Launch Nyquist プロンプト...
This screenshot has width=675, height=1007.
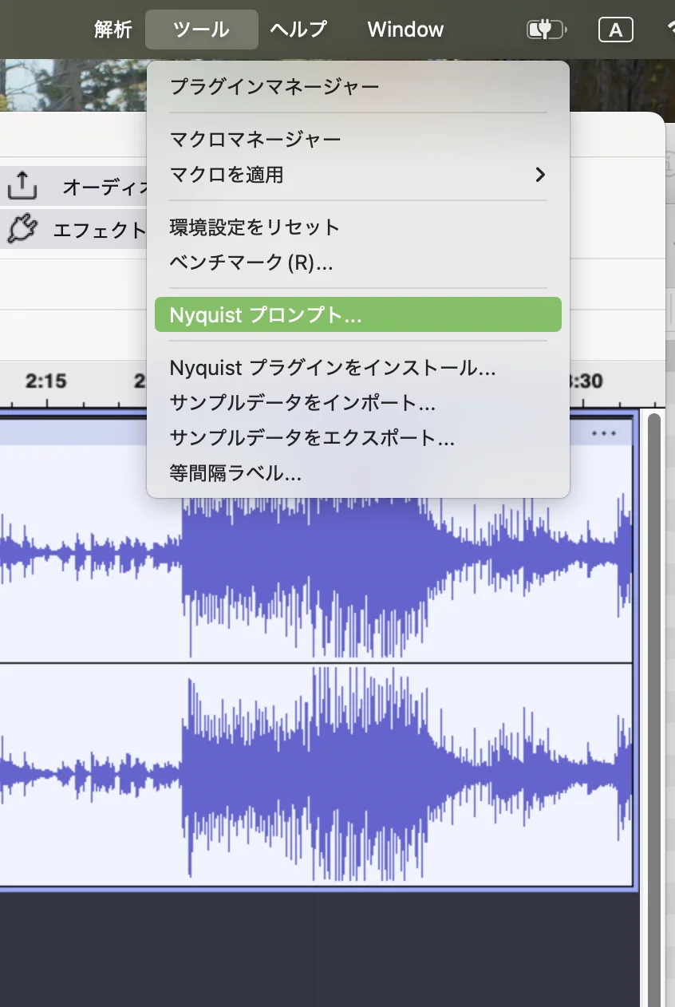[x=266, y=315]
